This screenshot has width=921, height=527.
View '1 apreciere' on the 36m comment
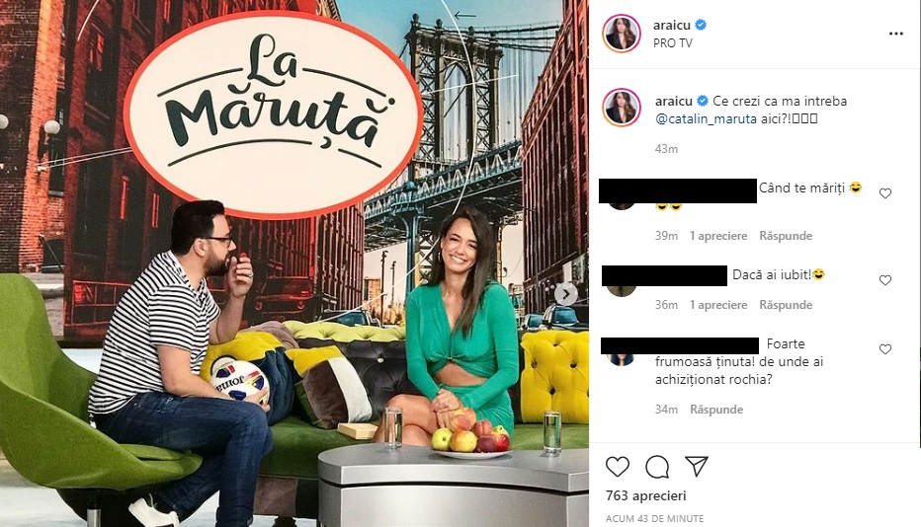coord(718,305)
